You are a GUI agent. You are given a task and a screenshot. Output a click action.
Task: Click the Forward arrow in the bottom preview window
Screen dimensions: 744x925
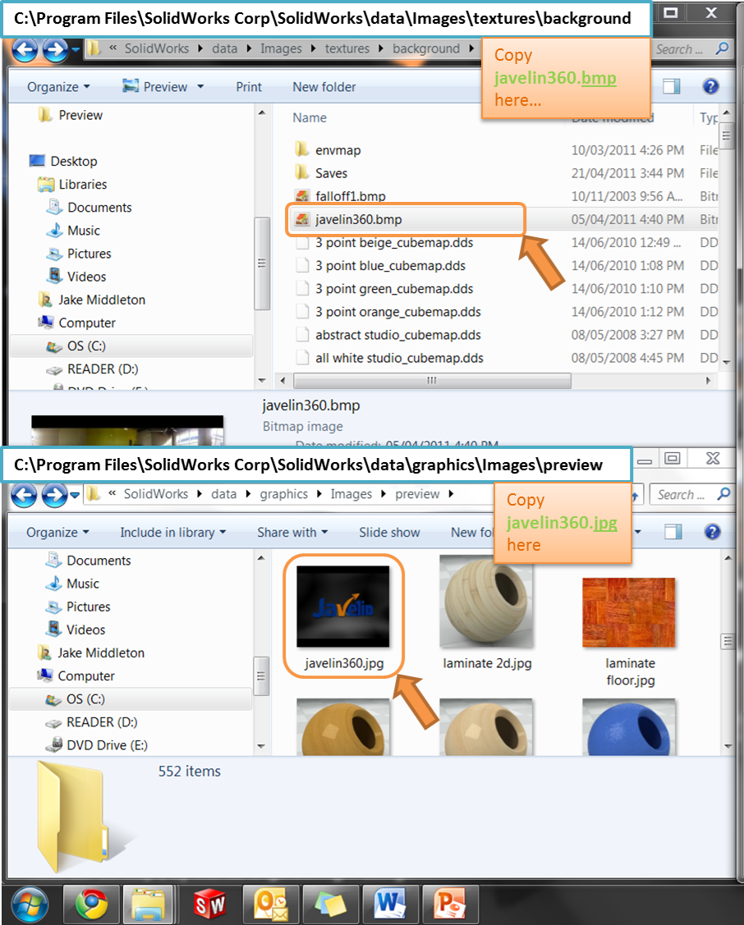(x=54, y=496)
